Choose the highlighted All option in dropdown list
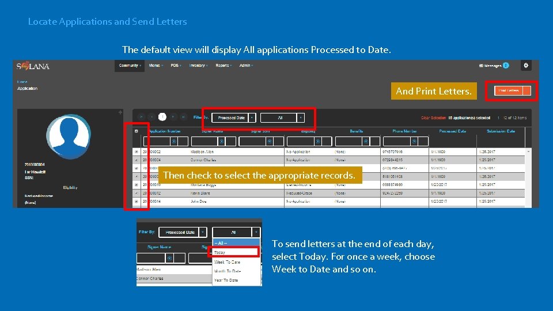 (x=236, y=243)
